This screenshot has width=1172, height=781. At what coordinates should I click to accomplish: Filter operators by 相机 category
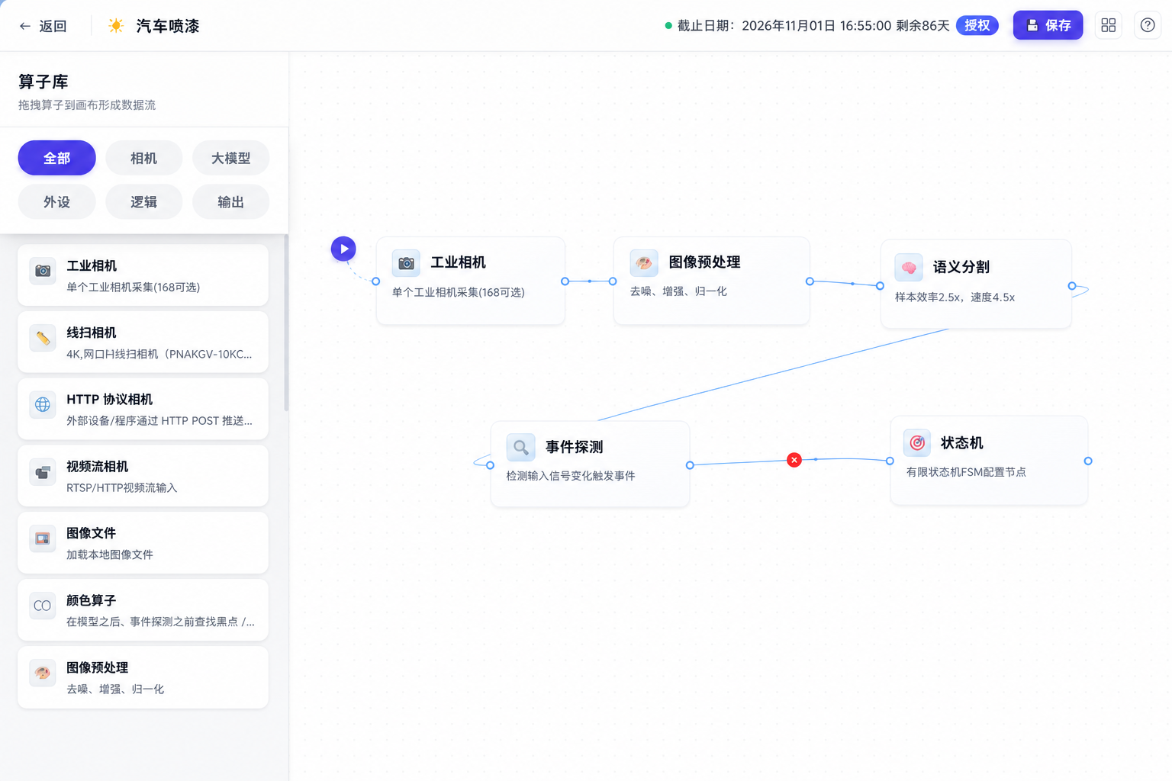coord(144,158)
